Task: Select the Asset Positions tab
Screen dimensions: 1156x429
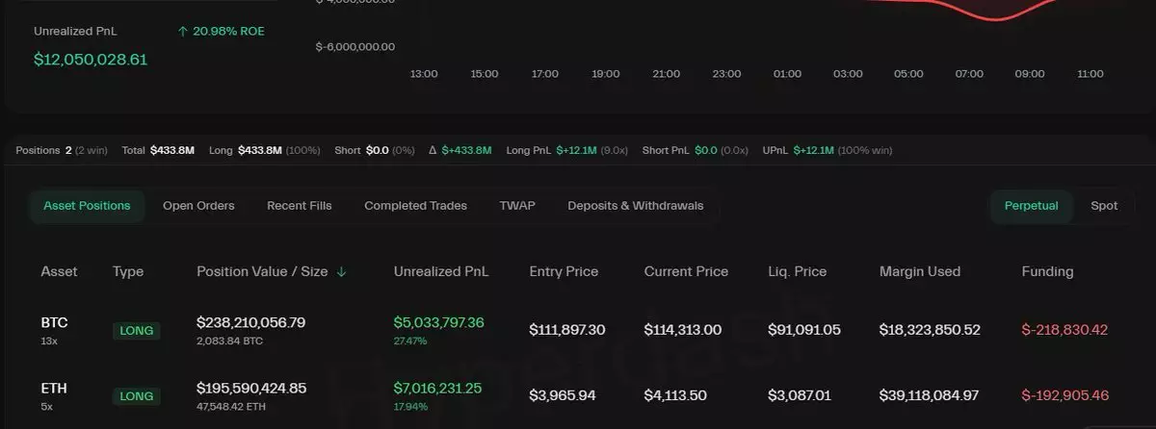Action: point(87,206)
